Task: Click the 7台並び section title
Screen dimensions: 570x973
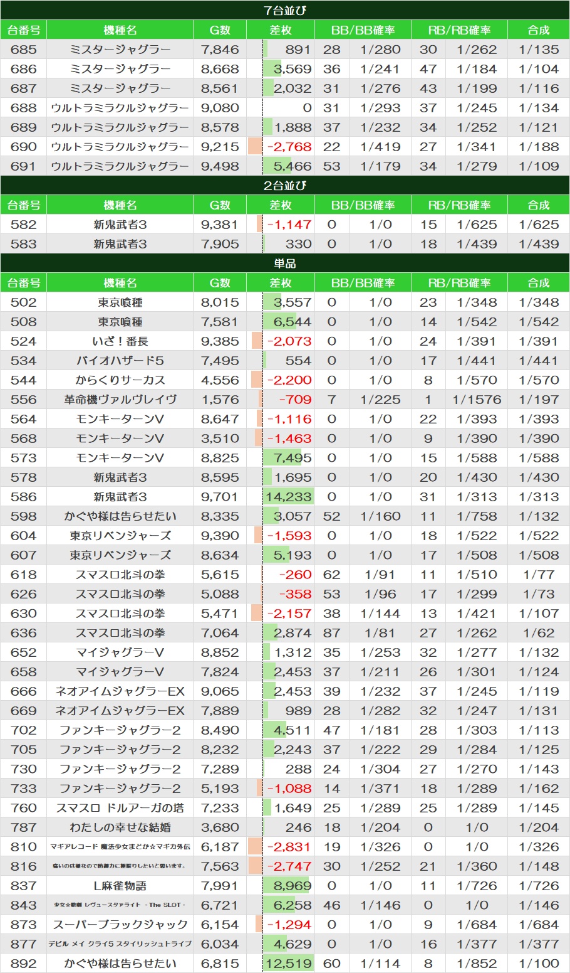Action: (285, 11)
